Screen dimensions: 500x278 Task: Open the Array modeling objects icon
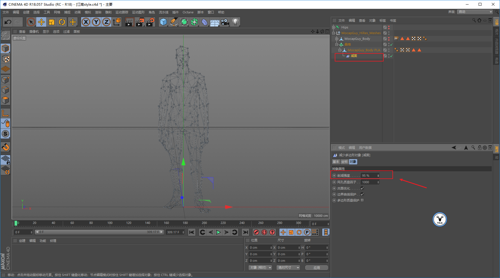point(194,22)
